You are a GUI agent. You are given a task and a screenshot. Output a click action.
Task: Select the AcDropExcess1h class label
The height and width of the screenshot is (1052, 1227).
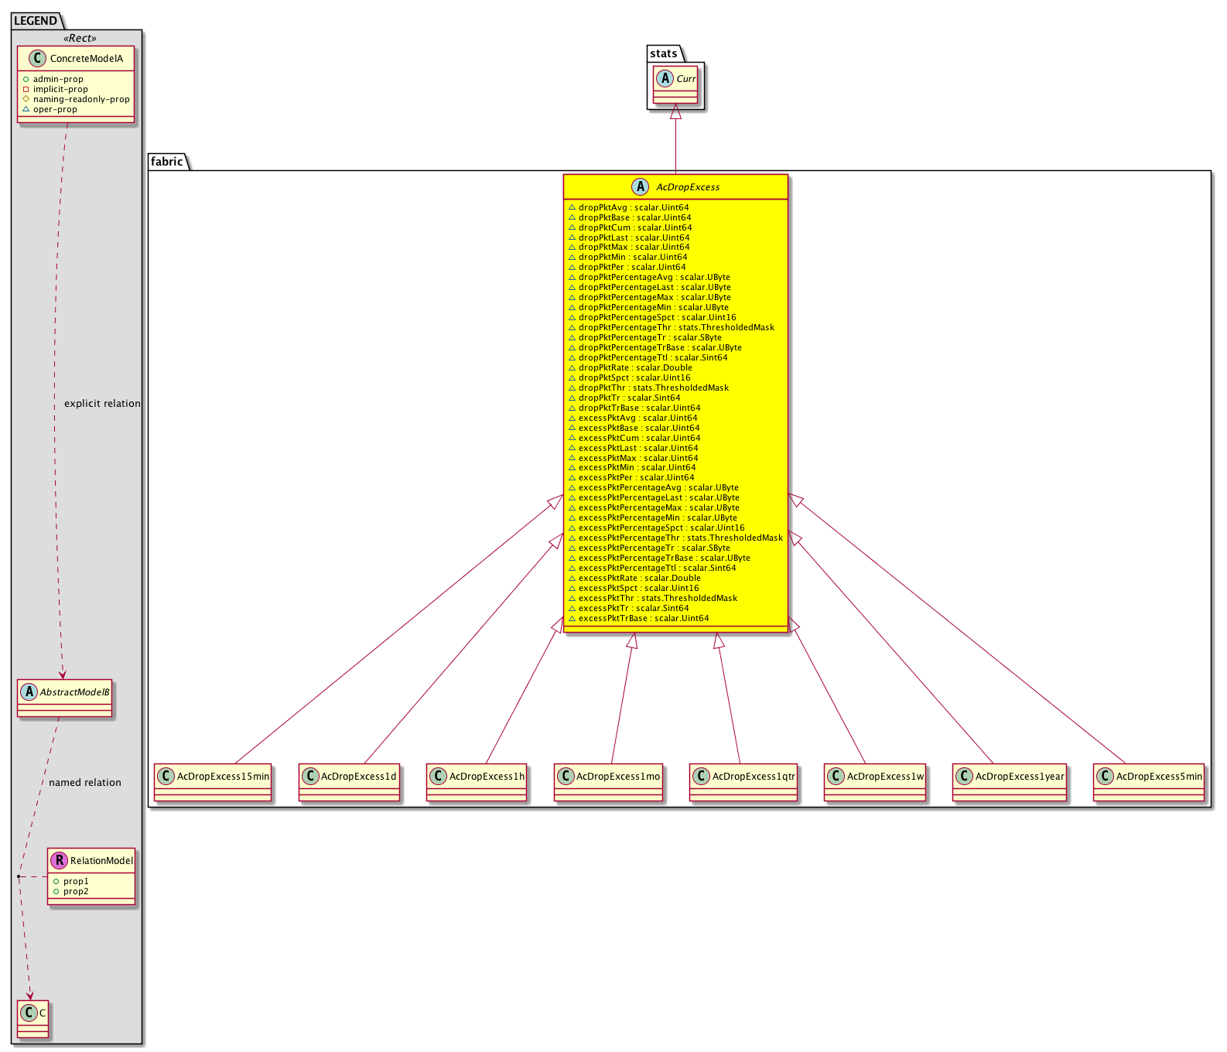487,776
